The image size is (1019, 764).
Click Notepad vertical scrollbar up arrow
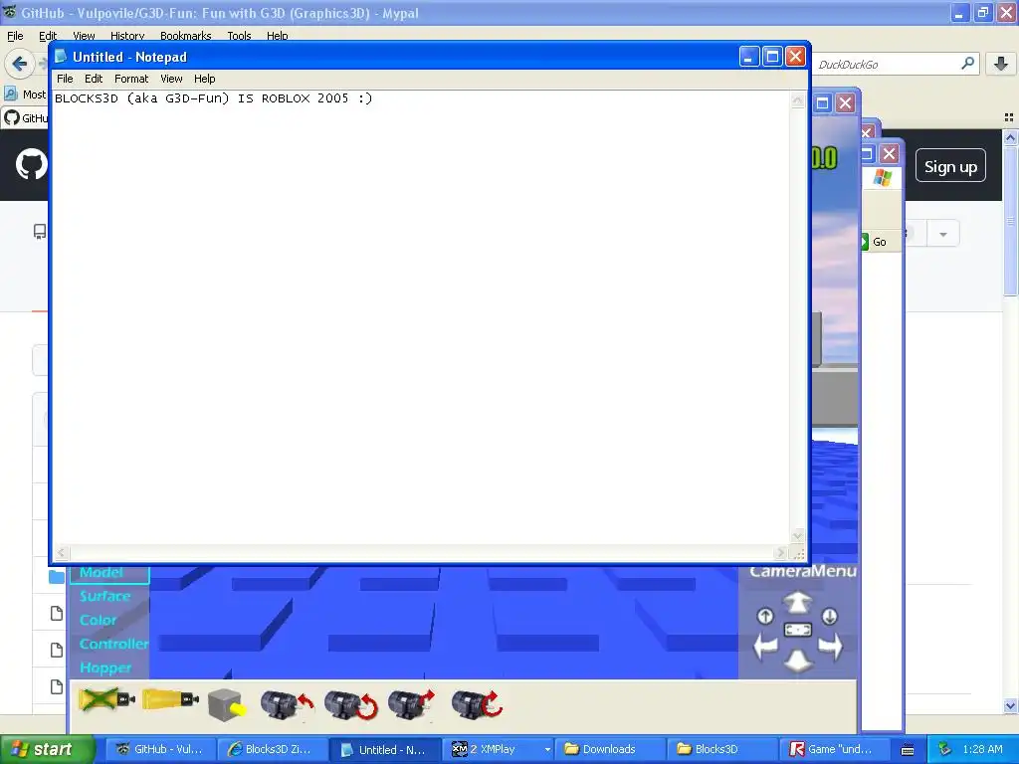click(797, 100)
